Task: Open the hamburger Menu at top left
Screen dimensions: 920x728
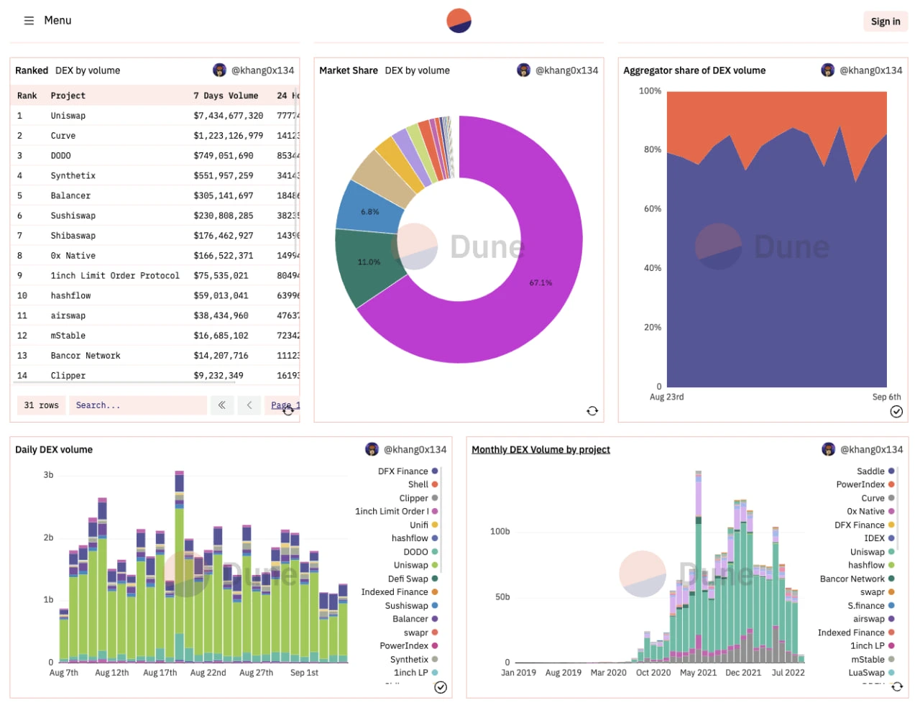Action: tap(28, 20)
